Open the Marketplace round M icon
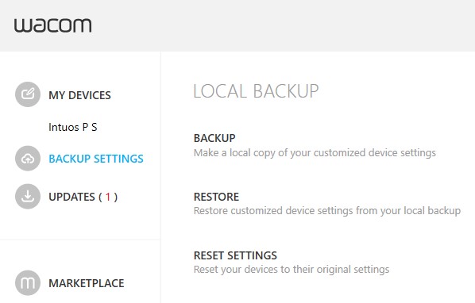Screen dimensions: 475x303 click(28, 282)
